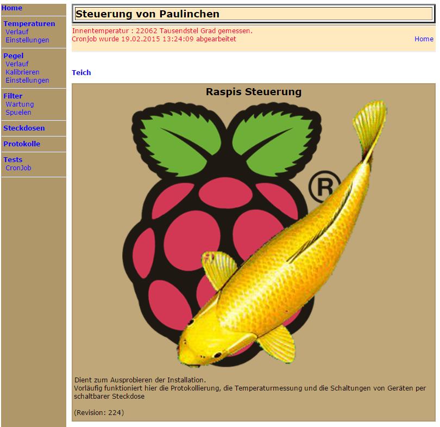The height and width of the screenshot is (427, 440).
Task: Select Kalibrieren under Pegel
Action: [x=22, y=72]
